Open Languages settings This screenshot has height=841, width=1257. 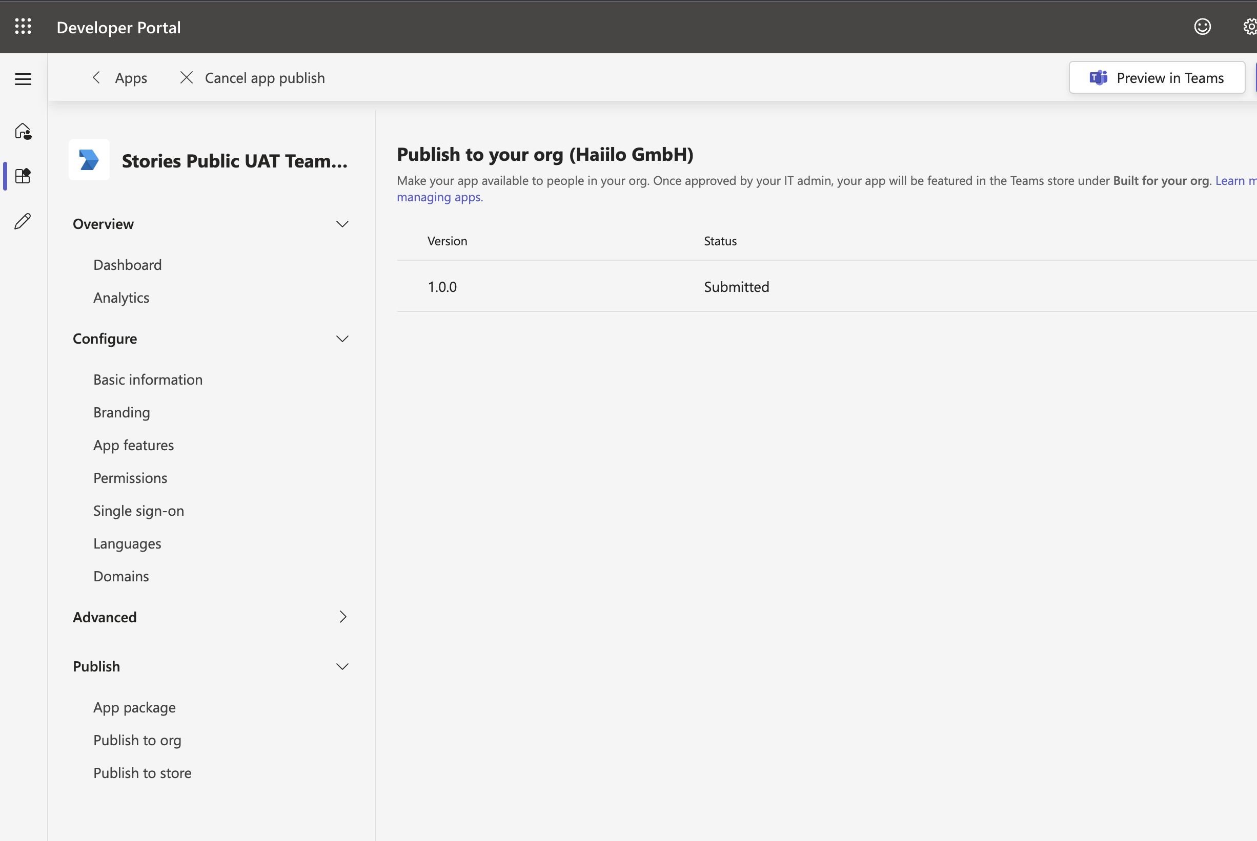point(127,543)
